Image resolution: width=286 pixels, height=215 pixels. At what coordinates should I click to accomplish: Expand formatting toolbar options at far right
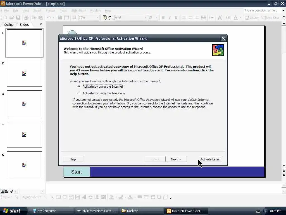[x=284, y=18]
